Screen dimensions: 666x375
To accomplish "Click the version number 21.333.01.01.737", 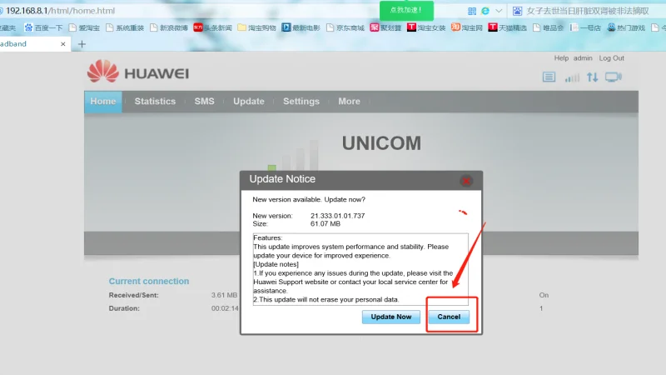I will [x=338, y=216].
